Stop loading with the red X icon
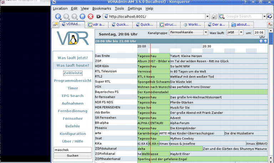274x163 pixels. (x=91, y=16)
